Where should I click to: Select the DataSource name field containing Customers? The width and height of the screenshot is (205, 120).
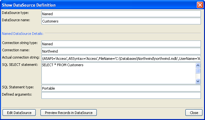pos(121,21)
